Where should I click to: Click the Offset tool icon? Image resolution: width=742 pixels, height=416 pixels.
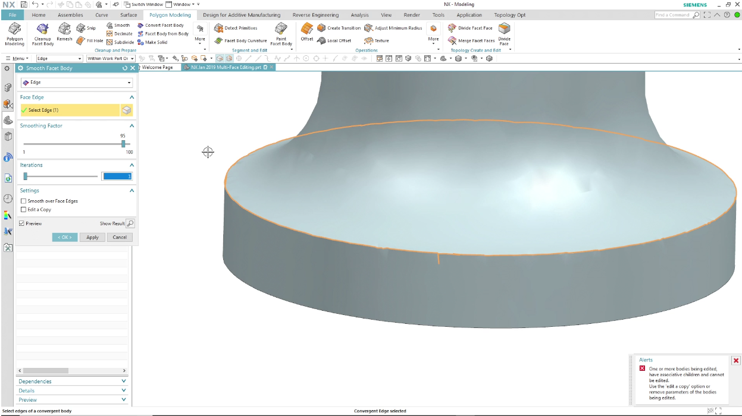306,30
